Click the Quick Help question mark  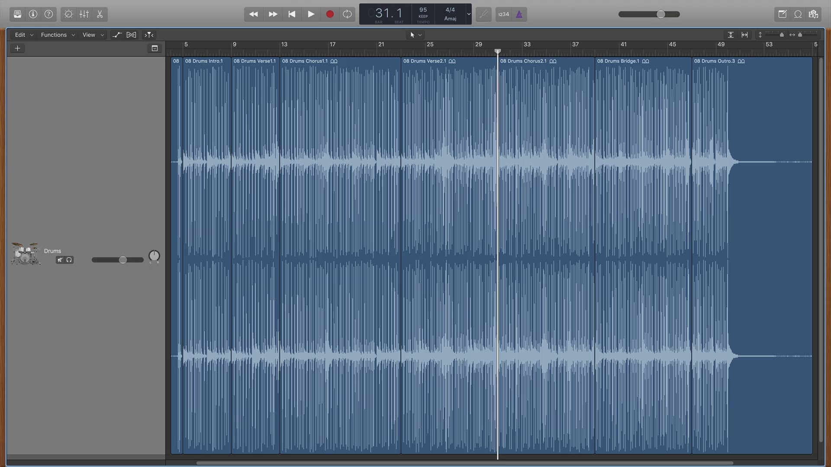click(48, 14)
